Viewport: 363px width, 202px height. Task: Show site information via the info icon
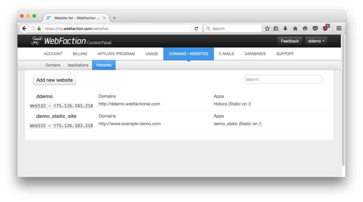[33, 28]
